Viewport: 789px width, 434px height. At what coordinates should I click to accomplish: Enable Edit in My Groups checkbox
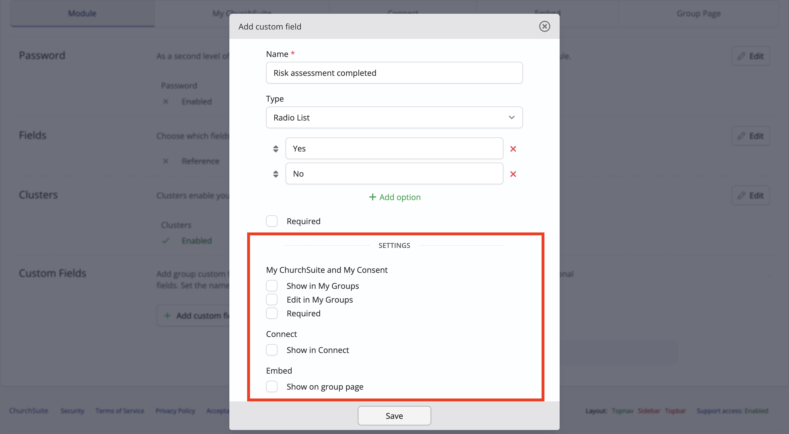tap(272, 299)
